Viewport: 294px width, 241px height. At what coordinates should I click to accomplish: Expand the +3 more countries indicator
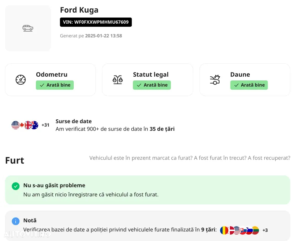tap(265, 230)
